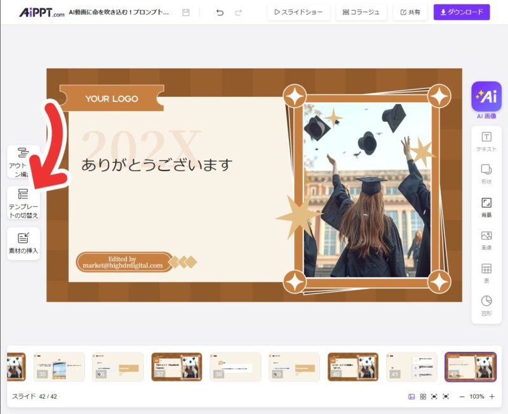This screenshot has width=508, height=414.
Task: Click the undo arrow icon
Action: (220, 12)
